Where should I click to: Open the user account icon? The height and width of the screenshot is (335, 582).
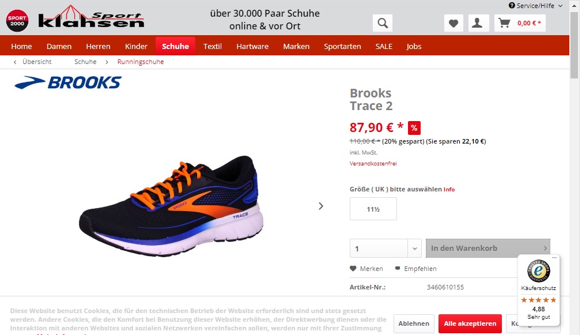click(477, 23)
